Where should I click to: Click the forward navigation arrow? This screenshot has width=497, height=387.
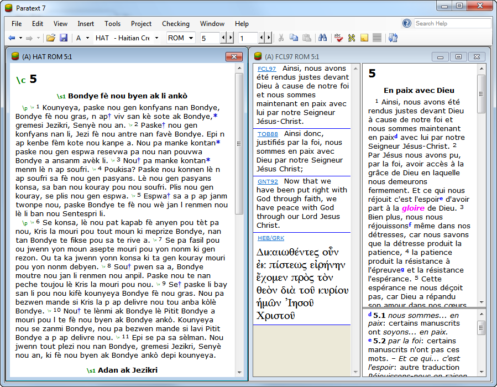[29, 38]
